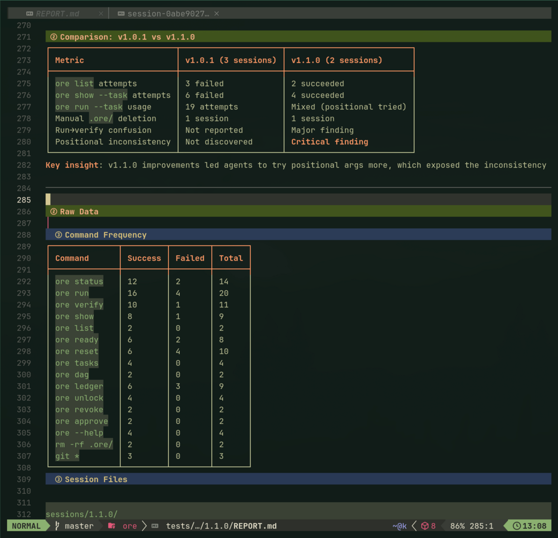Screen dimensions: 558x538
Task: Click the ~@k host indicator in the statusline
Action: tap(399, 526)
